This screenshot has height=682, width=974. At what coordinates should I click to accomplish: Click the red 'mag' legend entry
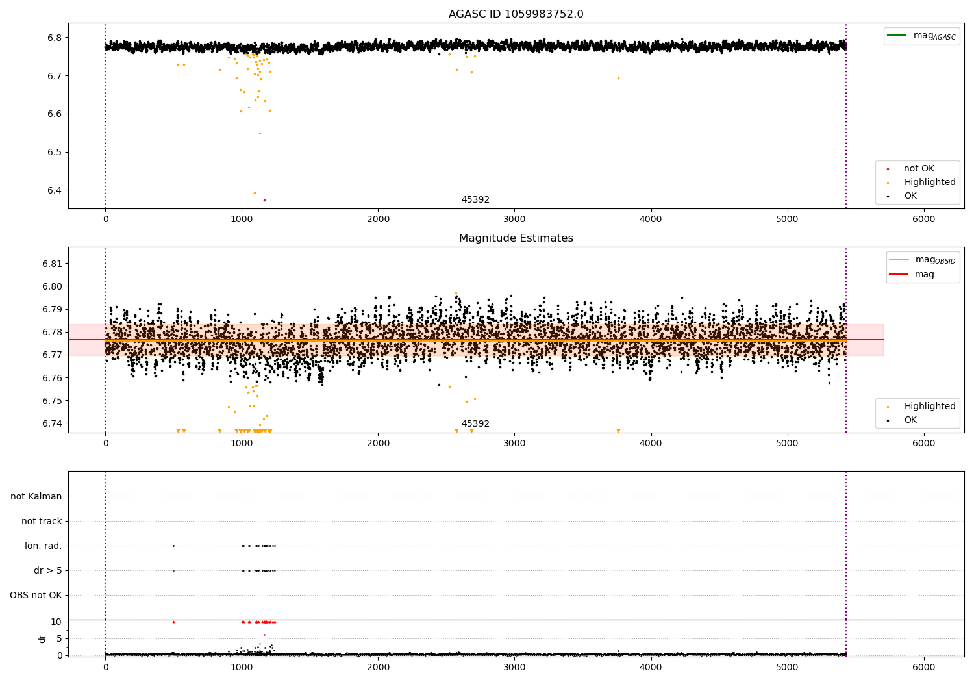coord(912,275)
